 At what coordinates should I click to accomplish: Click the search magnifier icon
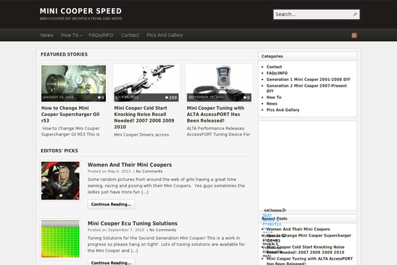coord(355,14)
